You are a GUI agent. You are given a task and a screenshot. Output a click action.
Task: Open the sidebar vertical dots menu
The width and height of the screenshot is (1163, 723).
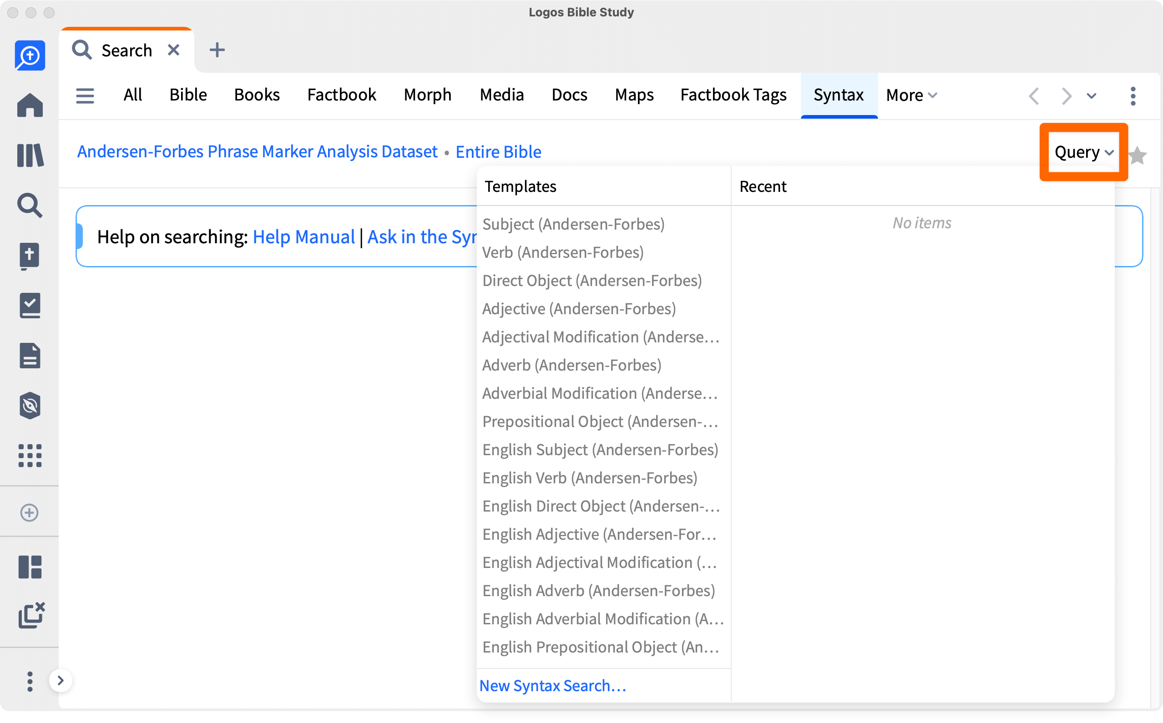pos(30,681)
